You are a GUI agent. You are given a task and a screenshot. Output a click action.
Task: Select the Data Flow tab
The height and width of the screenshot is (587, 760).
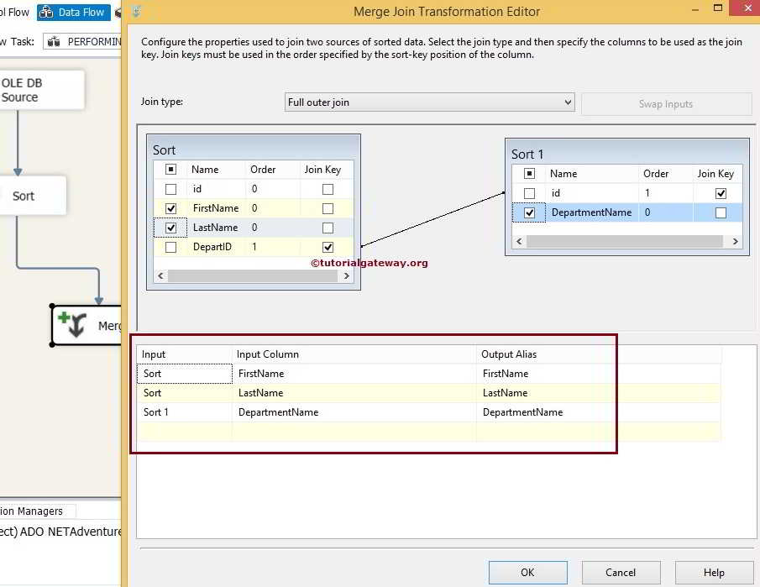click(x=74, y=12)
